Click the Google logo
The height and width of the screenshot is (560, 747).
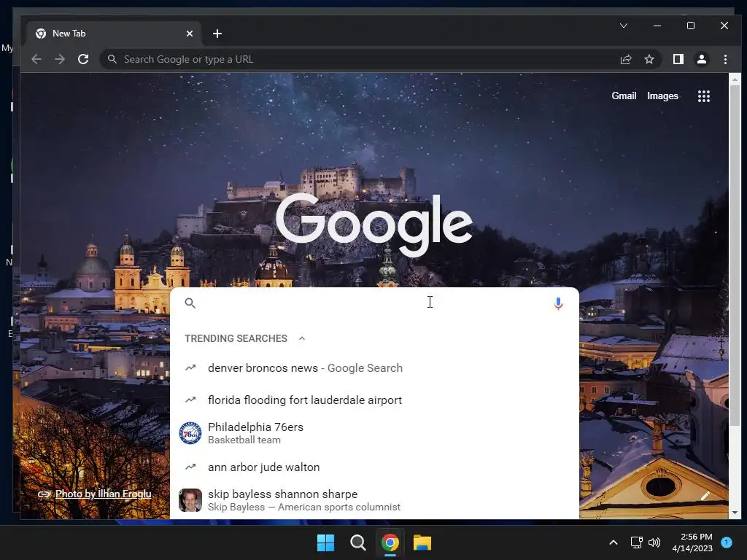[374, 225]
